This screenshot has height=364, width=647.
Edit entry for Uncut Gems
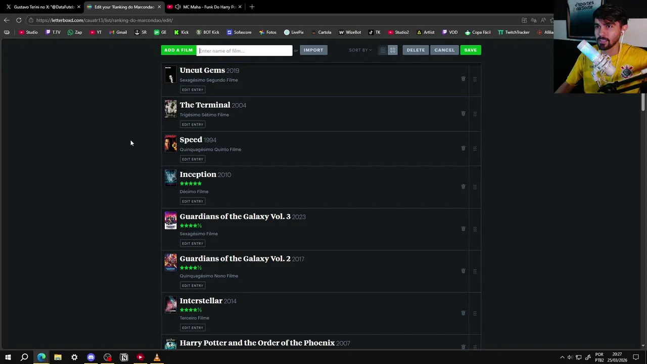pos(193,89)
